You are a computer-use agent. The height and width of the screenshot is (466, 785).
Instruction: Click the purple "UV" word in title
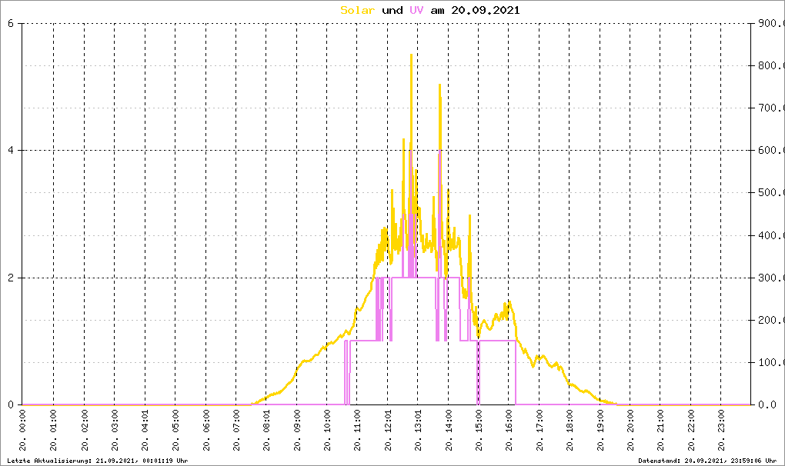[x=416, y=10]
